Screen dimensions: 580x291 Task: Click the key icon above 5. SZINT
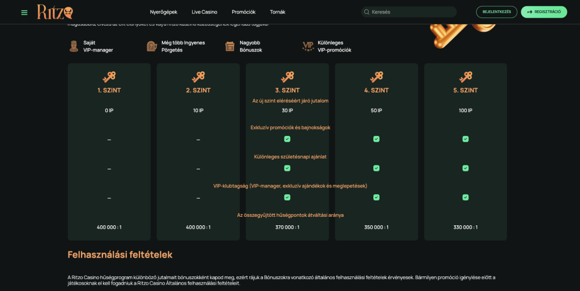pyautogui.click(x=465, y=76)
